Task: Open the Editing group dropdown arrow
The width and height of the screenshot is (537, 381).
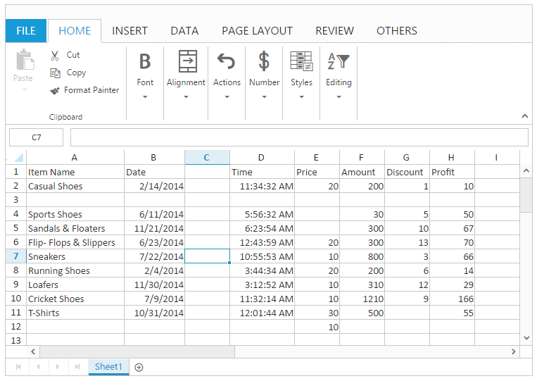Action: point(339,97)
